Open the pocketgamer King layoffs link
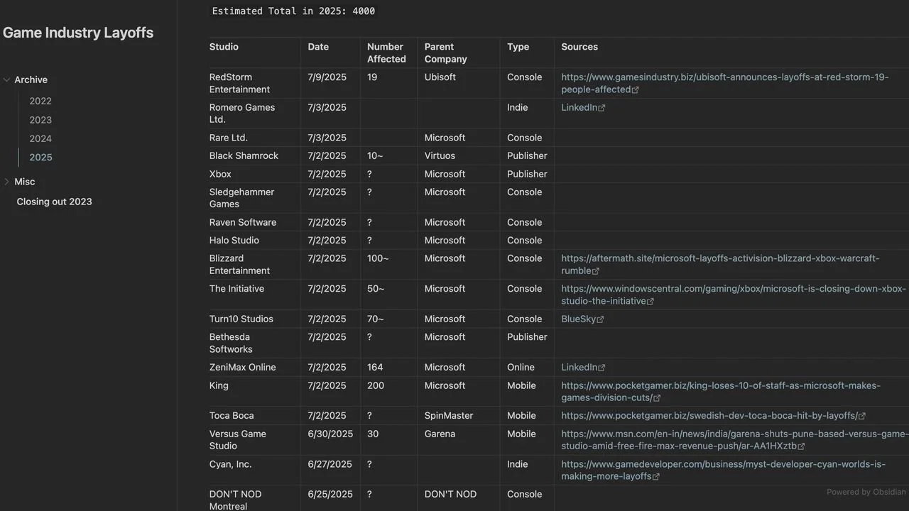The width and height of the screenshot is (909, 511). click(721, 392)
